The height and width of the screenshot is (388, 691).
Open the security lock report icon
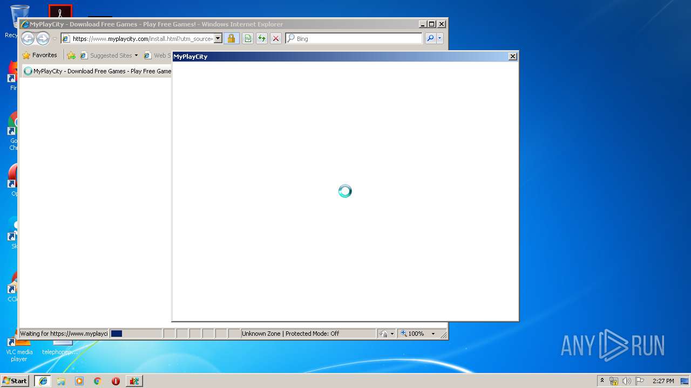231,38
